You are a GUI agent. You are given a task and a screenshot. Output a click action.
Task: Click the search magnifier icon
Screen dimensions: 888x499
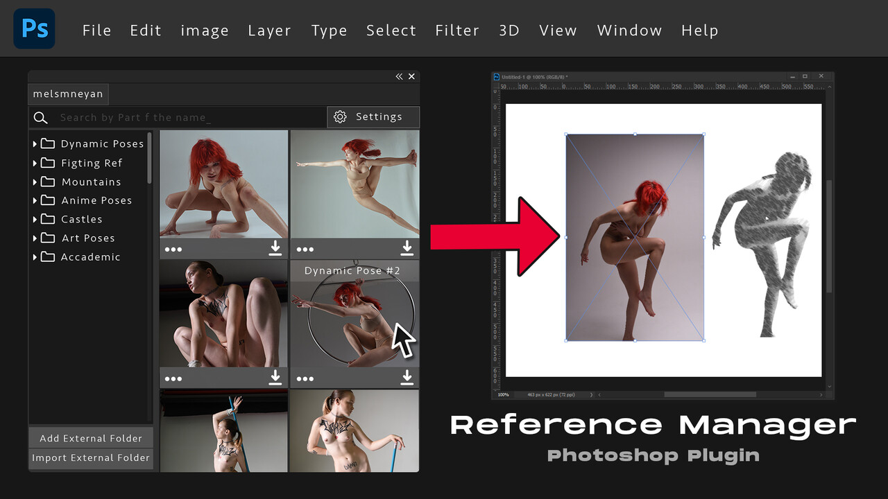40,117
